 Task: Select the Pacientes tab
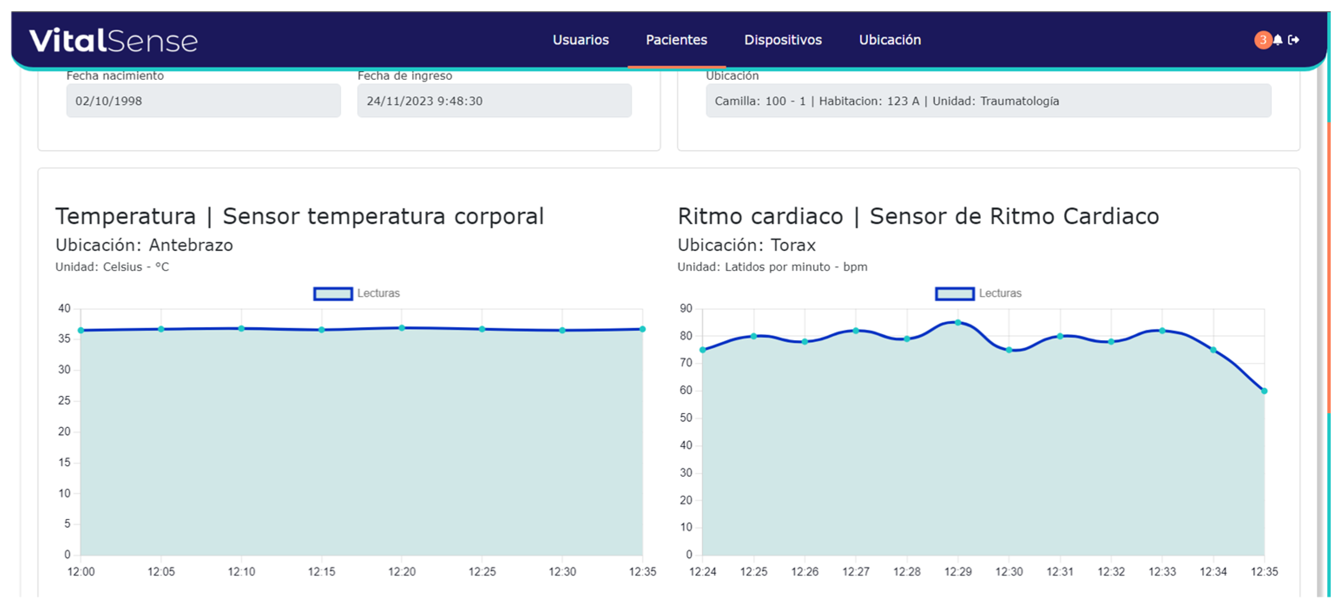(676, 39)
